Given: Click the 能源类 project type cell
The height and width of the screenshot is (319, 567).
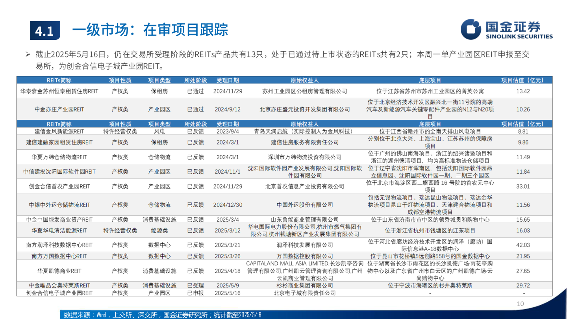Looking at the screenshot, I should [159, 230].
